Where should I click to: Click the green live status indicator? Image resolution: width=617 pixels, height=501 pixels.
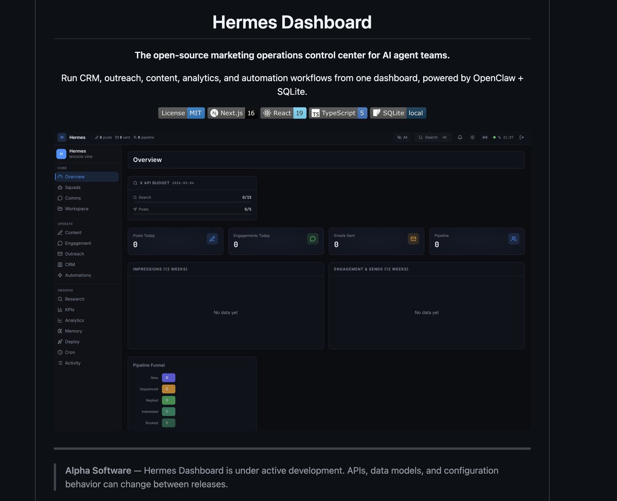tap(494, 137)
